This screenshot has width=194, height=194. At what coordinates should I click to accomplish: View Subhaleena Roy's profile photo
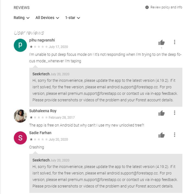[20, 116]
